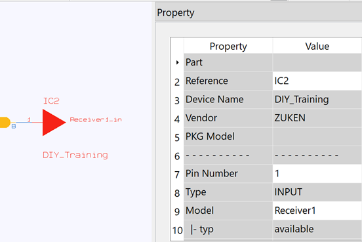Click the IC2 label on schematic

point(51,101)
